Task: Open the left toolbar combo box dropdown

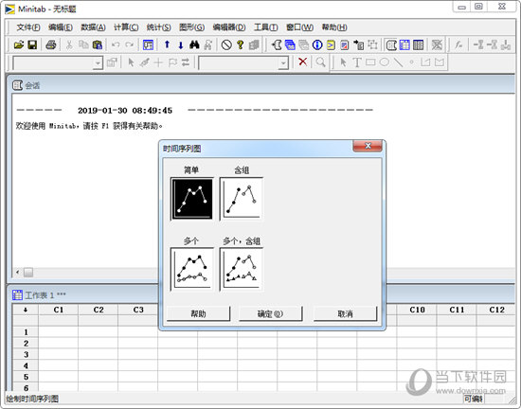Action: pos(98,62)
